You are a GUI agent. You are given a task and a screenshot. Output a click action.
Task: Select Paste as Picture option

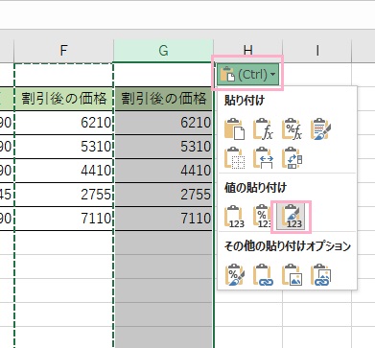click(x=292, y=274)
